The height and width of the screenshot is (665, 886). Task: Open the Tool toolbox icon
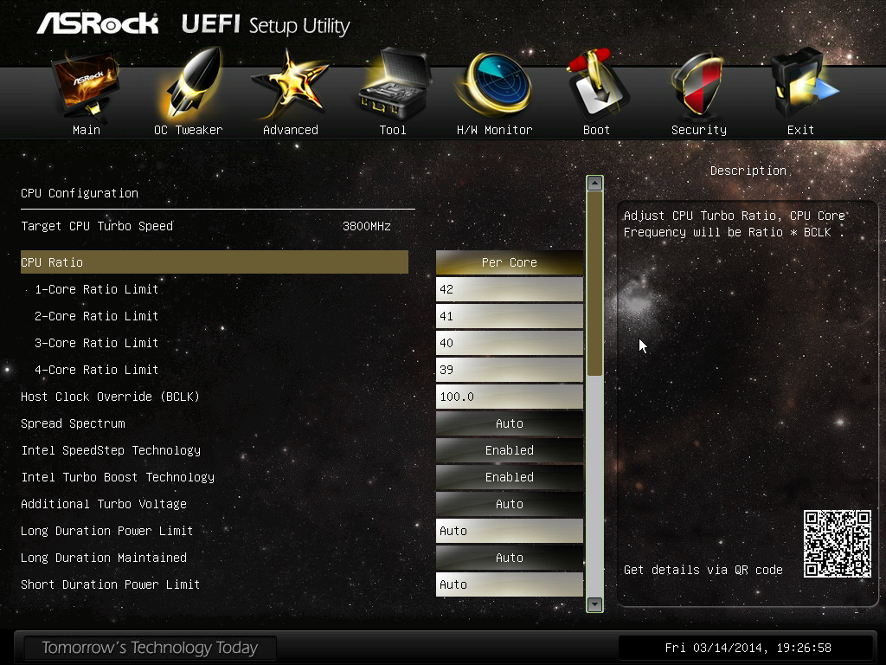pos(395,85)
